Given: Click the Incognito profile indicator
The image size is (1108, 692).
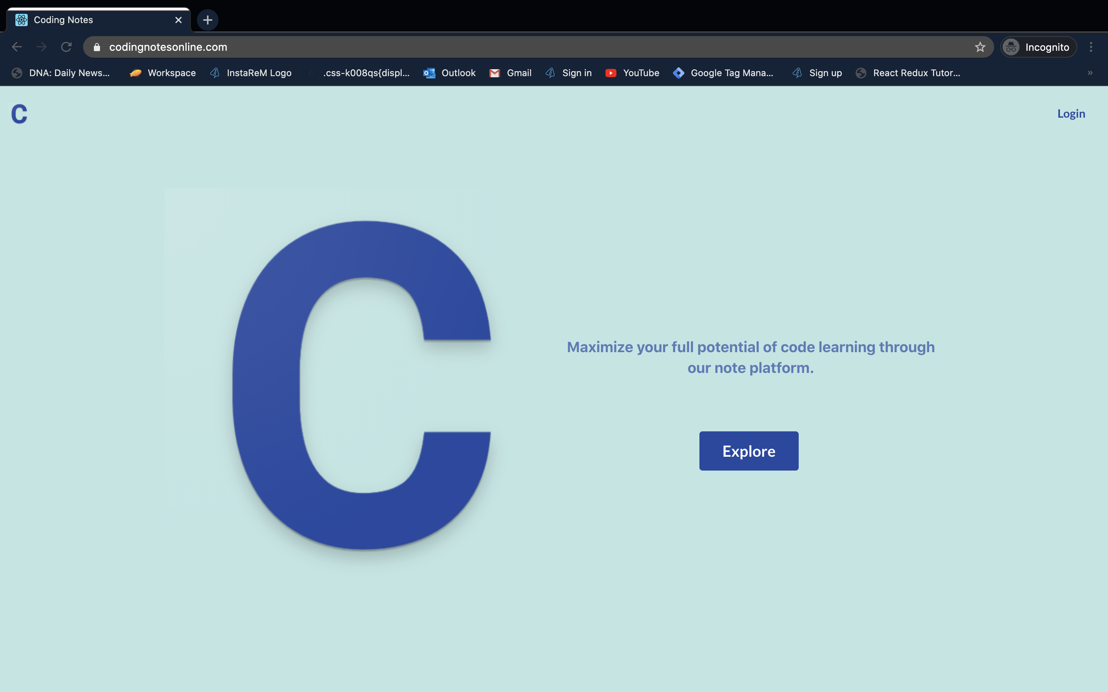Looking at the screenshot, I should click(1038, 47).
